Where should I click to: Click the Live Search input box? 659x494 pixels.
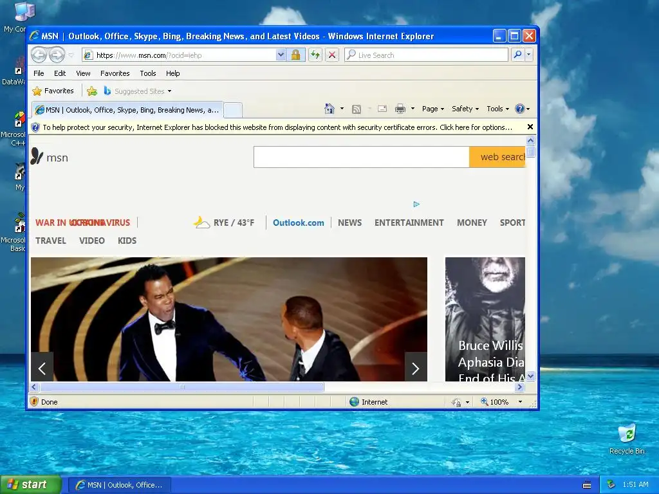[426, 55]
